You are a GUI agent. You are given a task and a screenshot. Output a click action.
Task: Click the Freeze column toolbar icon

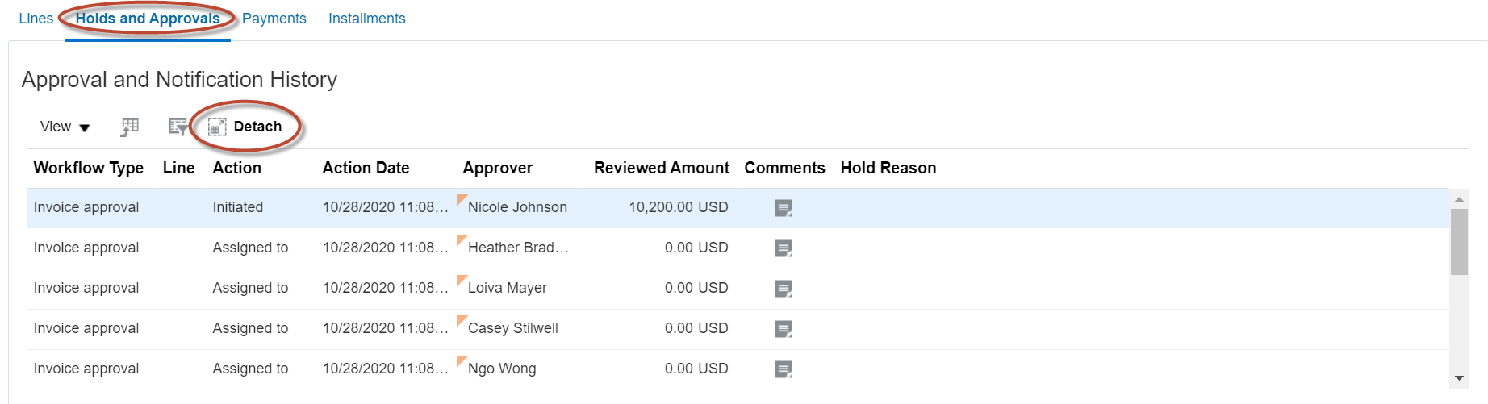pos(130,127)
